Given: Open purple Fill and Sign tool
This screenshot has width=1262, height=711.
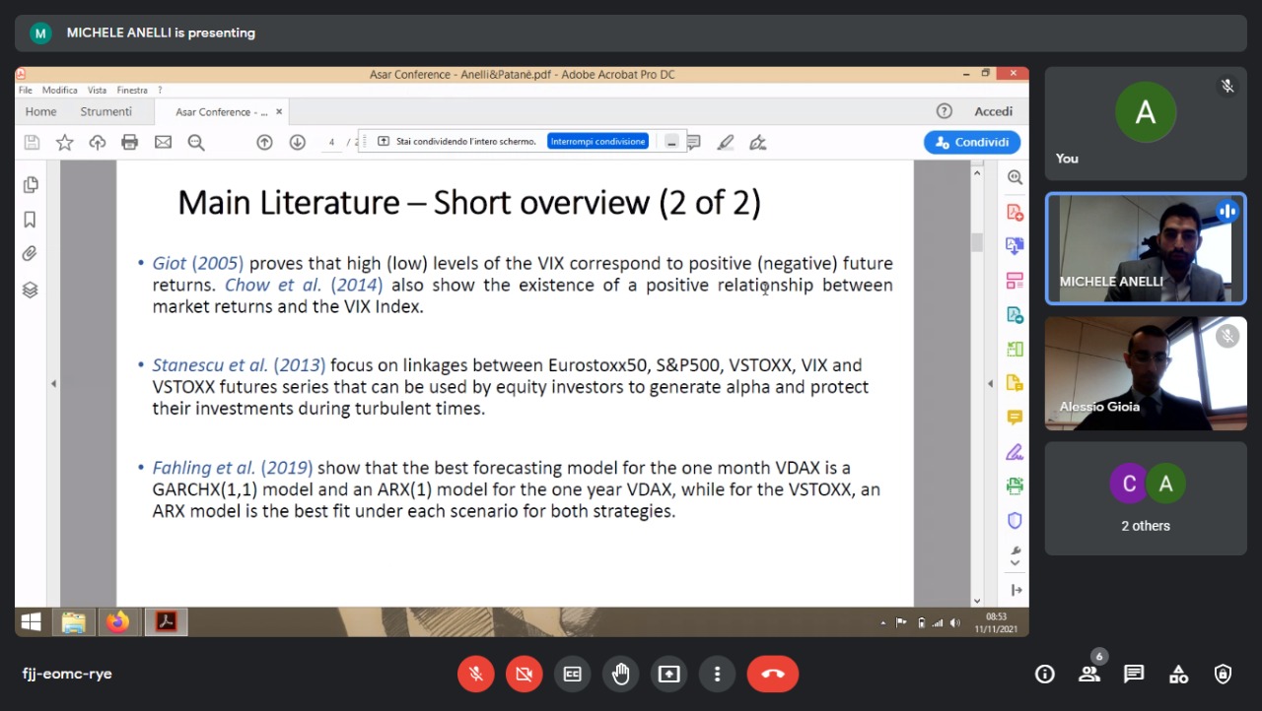Looking at the screenshot, I should coord(1015,452).
